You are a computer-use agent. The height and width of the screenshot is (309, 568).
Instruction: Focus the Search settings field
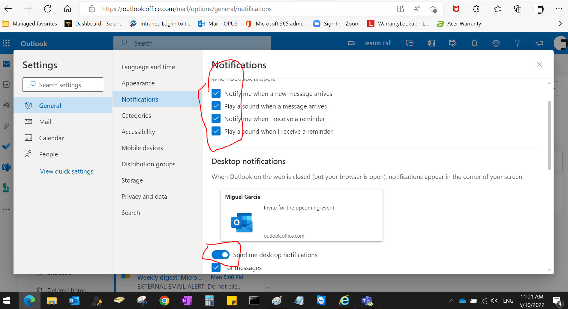point(63,85)
